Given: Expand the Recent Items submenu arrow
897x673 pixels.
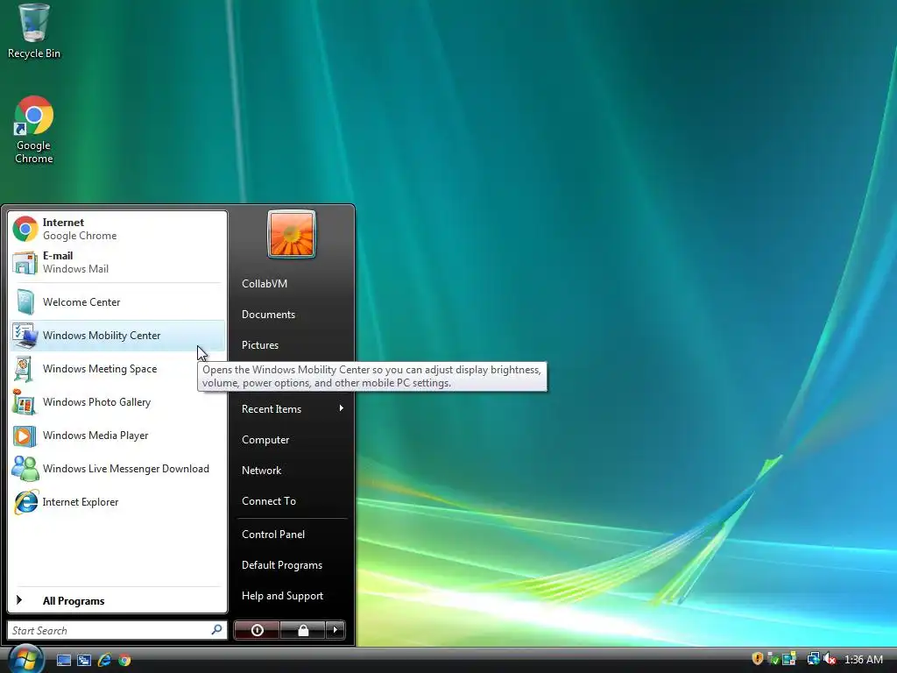Looking at the screenshot, I should point(341,408).
